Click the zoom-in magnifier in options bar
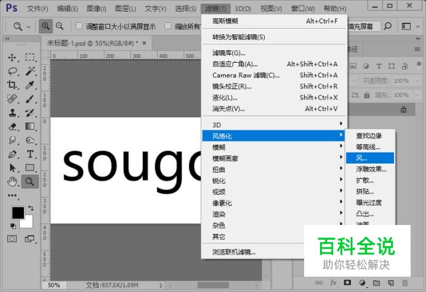 pyautogui.click(x=46, y=26)
